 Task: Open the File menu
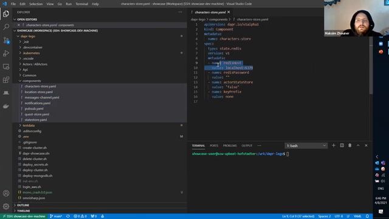(x=13, y=4)
